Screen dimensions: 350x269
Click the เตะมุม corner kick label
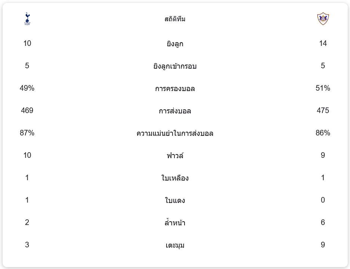[175, 245]
